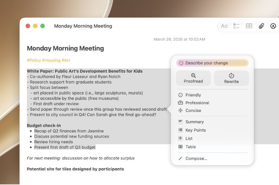The height and width of the screenshot is (185, 279).
Task: Click bullet Present first draft of Q3 budget
Action: [x=65, y=147]
